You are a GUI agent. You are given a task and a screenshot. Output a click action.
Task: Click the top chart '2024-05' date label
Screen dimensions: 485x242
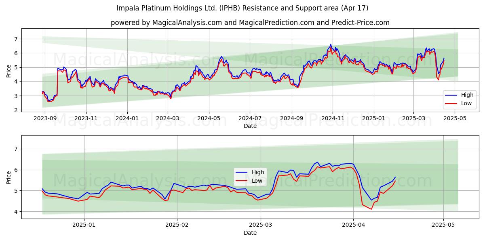point(209,118)
